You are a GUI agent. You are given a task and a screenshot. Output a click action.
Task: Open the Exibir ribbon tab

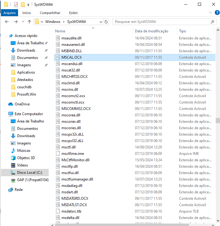pos(73,13)
